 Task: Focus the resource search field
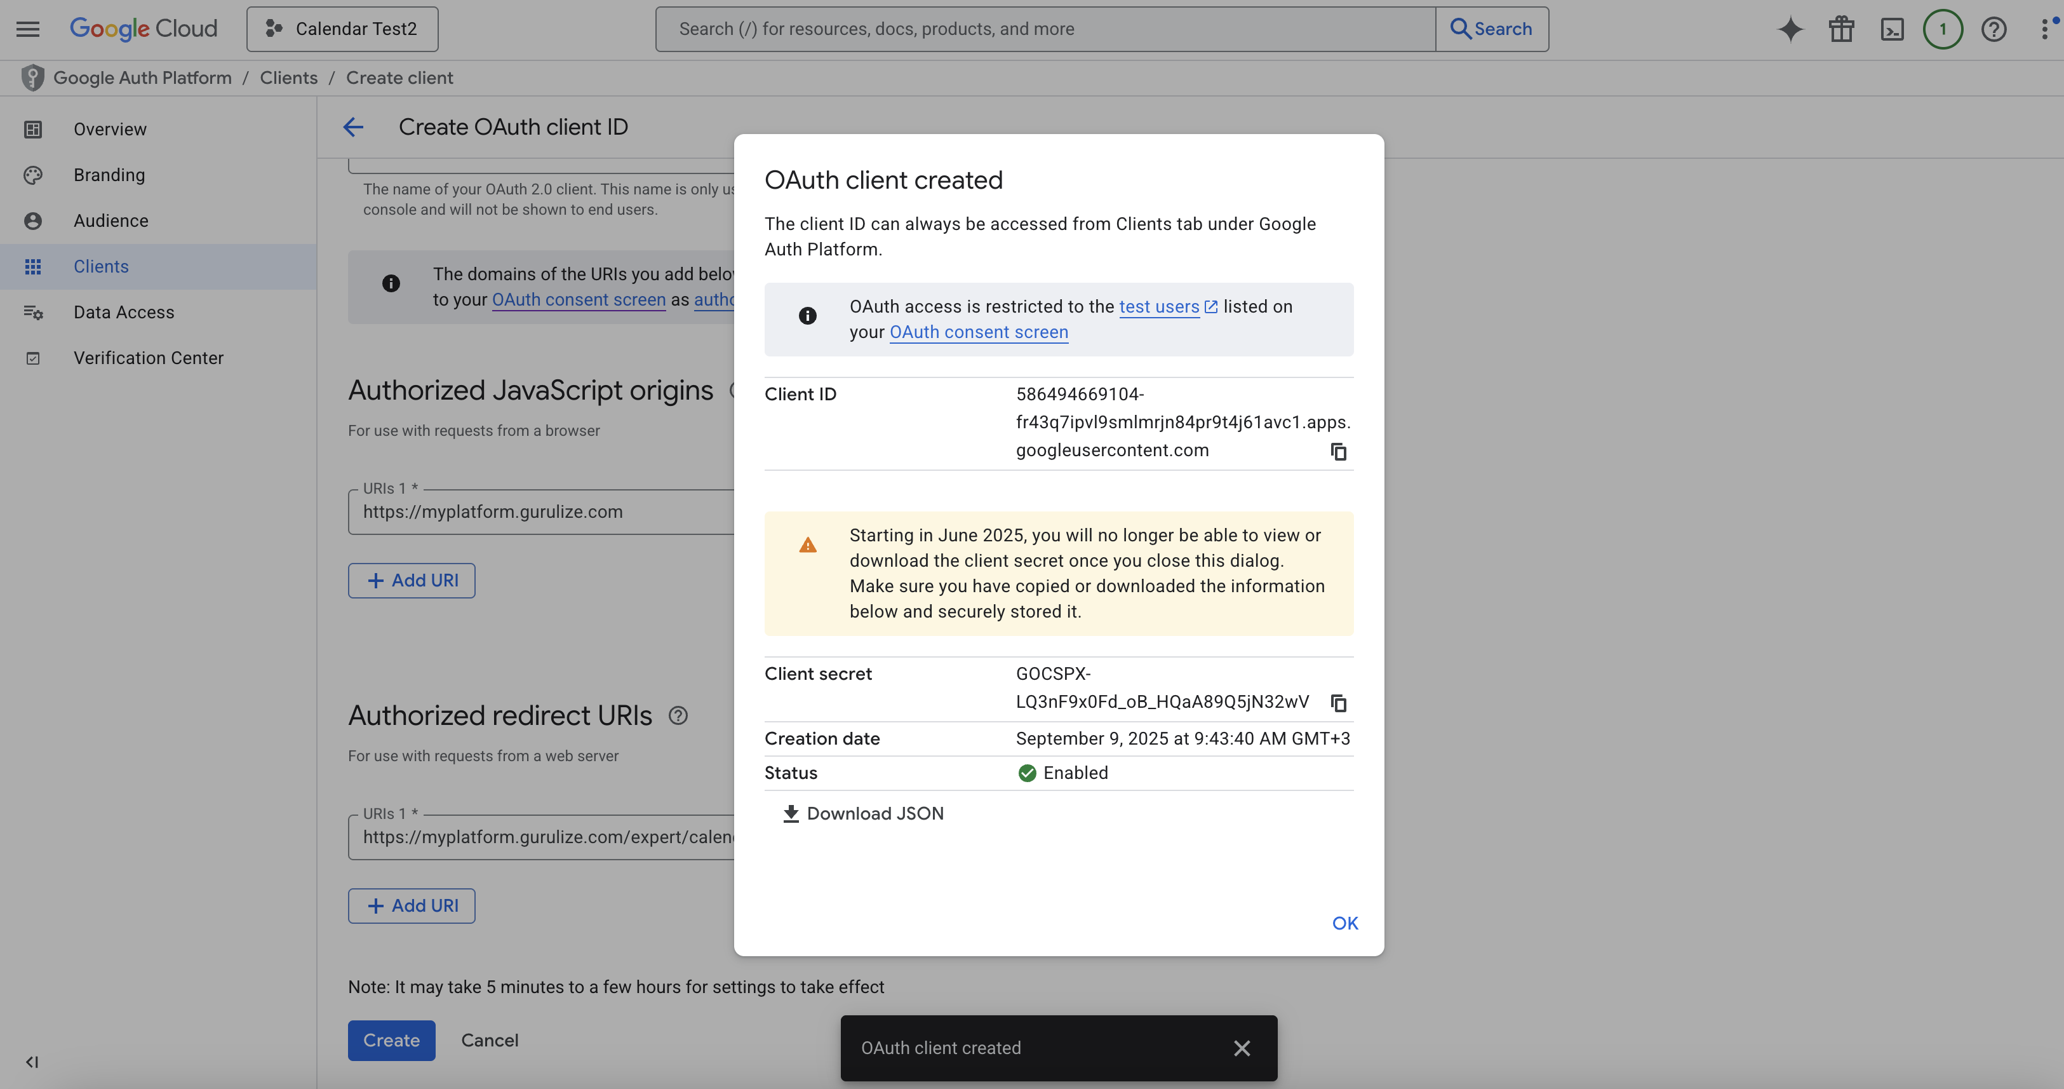[1045, 29]
